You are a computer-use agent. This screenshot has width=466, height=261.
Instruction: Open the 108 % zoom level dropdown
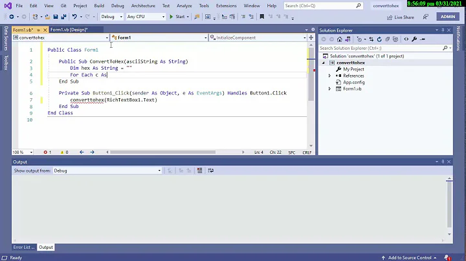22,152
